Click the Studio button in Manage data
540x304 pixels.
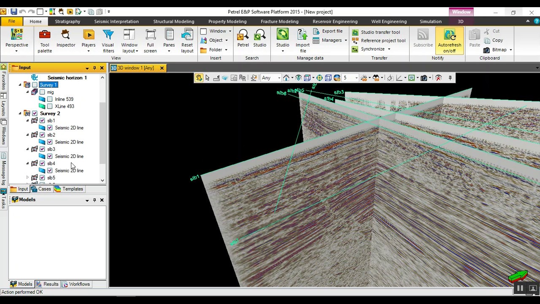(x=283, y=41)
